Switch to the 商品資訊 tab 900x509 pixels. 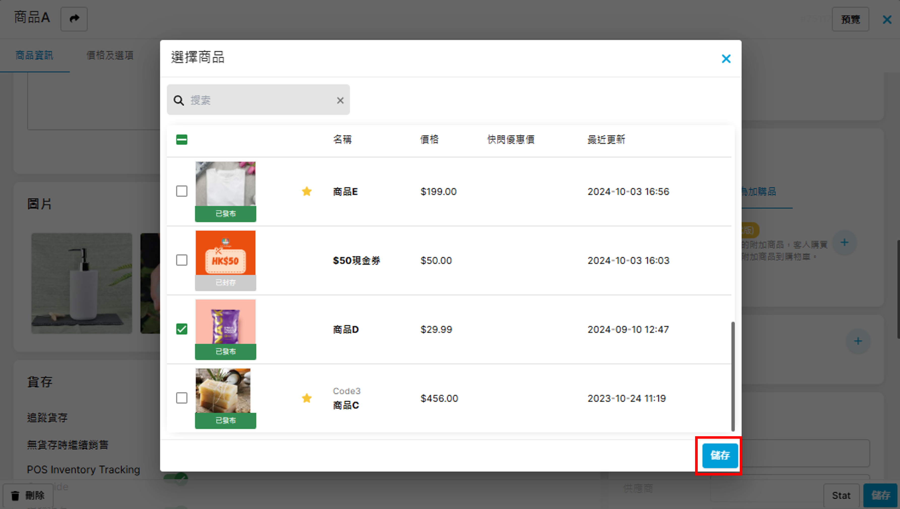pos(34,55)
